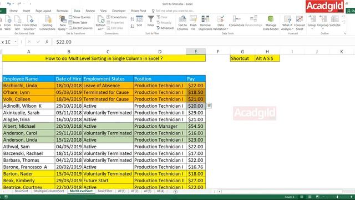355x200 pixels.
Task: Click Manage Data Model icon
Action: coord(271,23)
